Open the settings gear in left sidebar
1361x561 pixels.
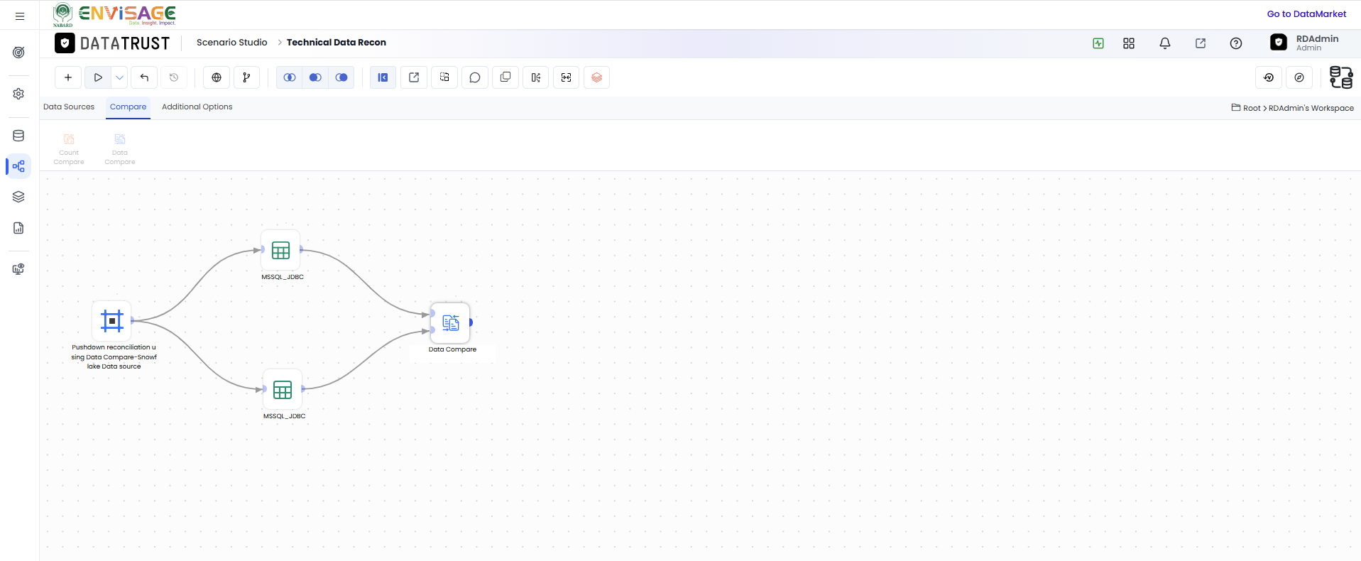(x=19, y=94)
